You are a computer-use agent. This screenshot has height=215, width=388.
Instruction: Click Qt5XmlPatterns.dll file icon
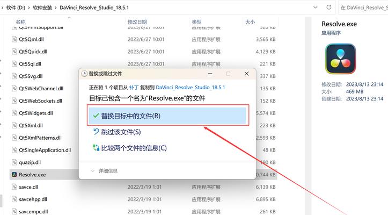14,138
